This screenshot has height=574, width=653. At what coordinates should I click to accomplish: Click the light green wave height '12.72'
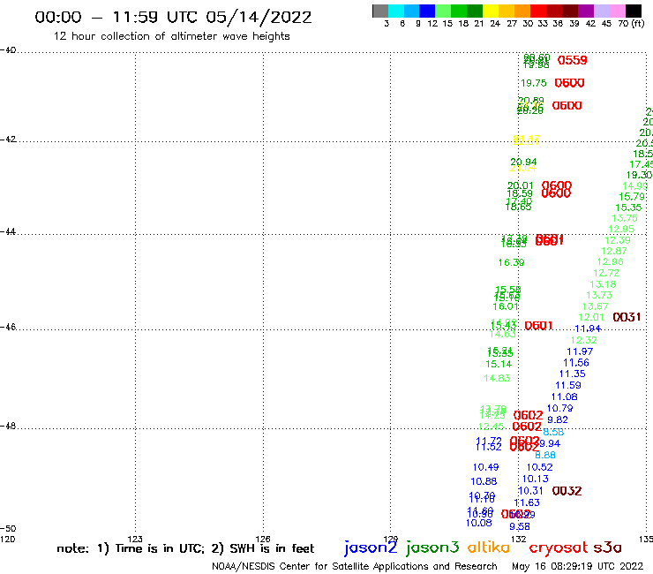(x=606, y=274)
